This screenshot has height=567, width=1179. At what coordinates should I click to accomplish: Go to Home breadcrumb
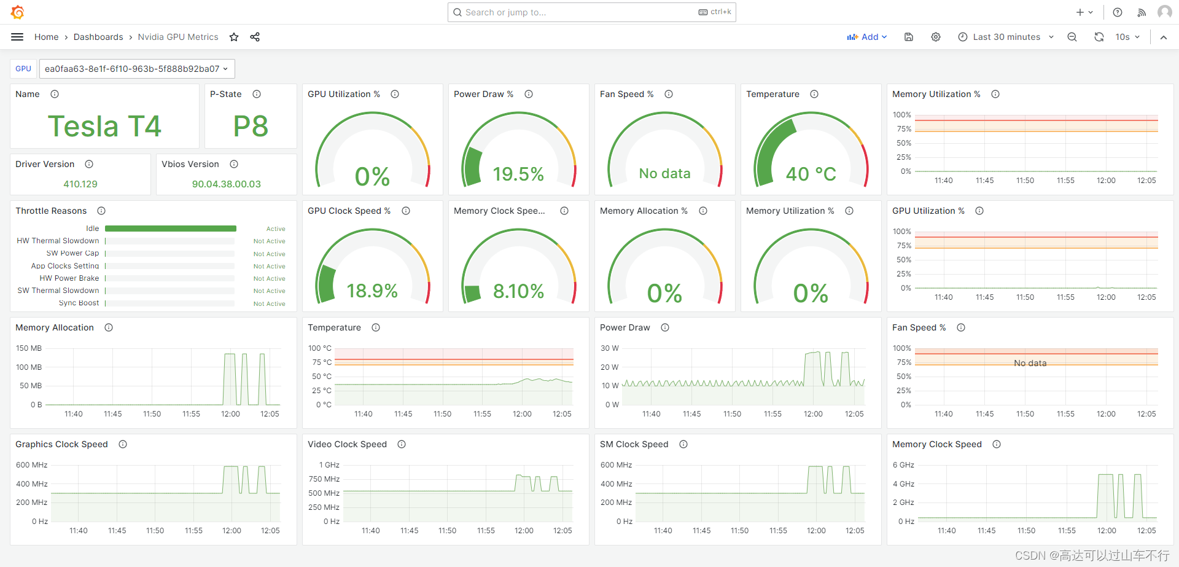[x=47, y=37]
